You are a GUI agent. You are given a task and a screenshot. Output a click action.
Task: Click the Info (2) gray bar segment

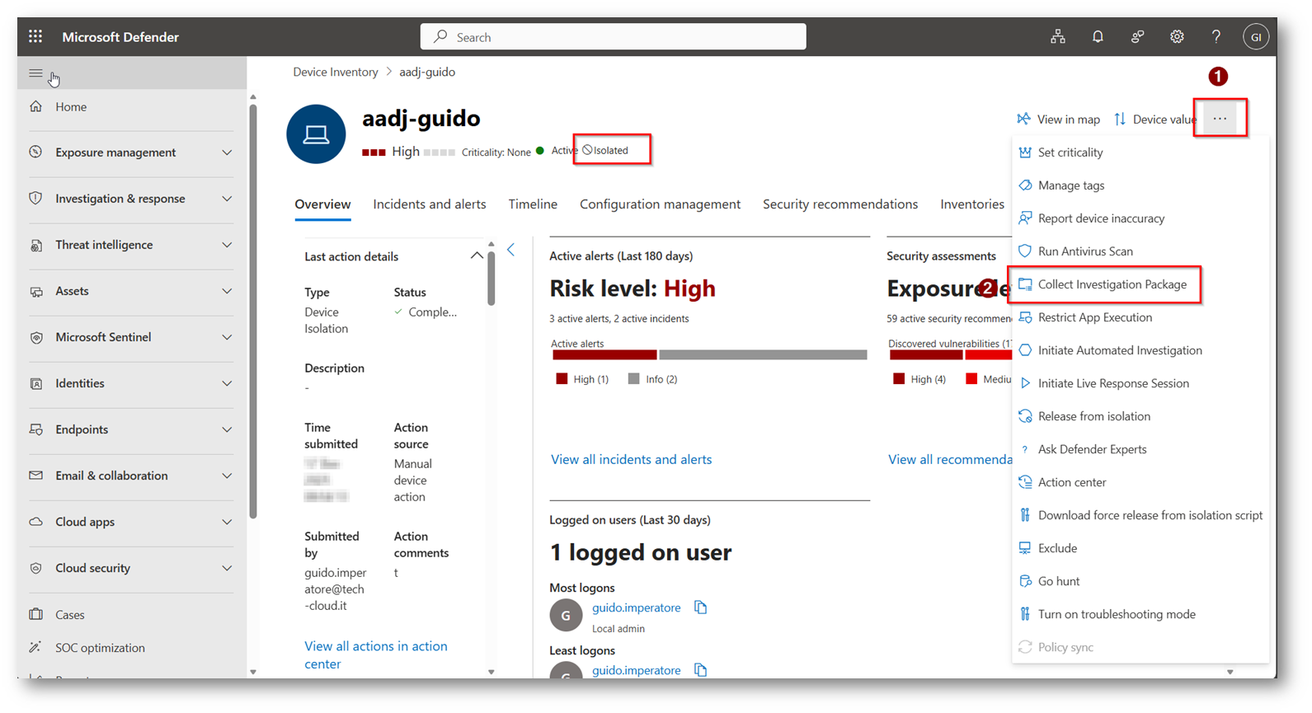click(763, 355)
